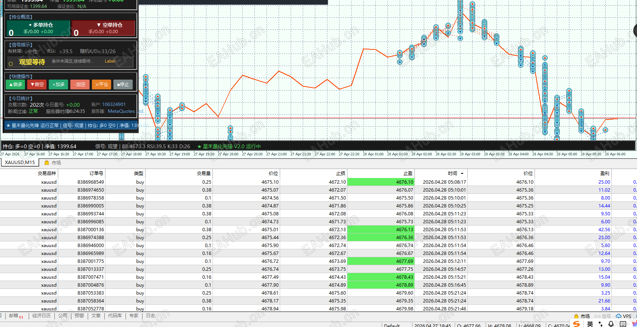This screenshot has height=327, width=637.
Task: Select order number 8386990005
Action: pyautogui.click(x=91, y=206)
